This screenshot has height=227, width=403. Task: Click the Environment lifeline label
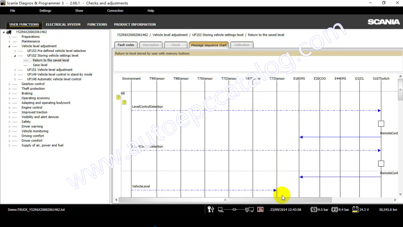(x=131, y=79)
